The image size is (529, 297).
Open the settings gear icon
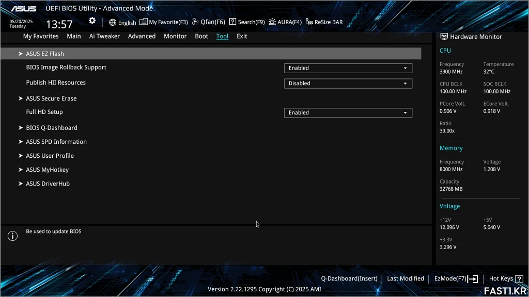pyautogui.click(x=92, y=21)
